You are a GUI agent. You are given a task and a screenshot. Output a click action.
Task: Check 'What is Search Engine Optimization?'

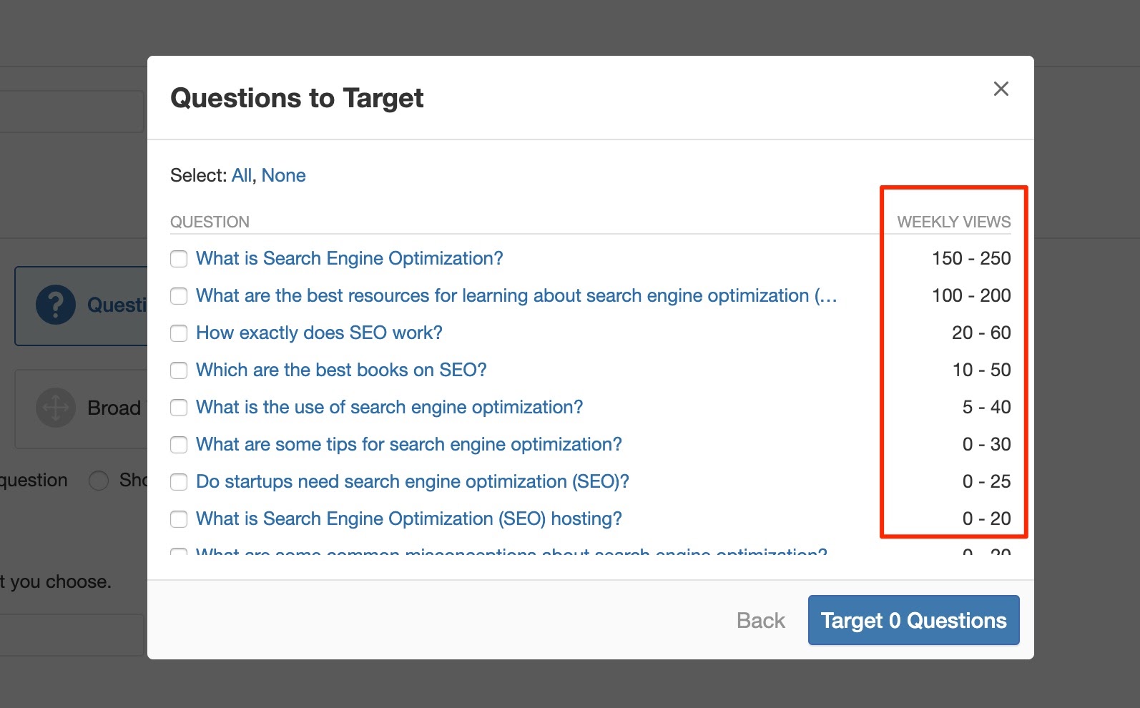[178, 259]
